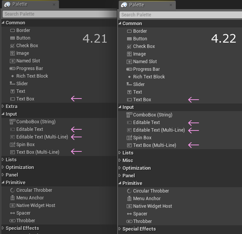Expand Optimization category in the 4.22 palette
The height and width of the screenshot is (234, 242).
pyautogui.click(x=119, y=168)
